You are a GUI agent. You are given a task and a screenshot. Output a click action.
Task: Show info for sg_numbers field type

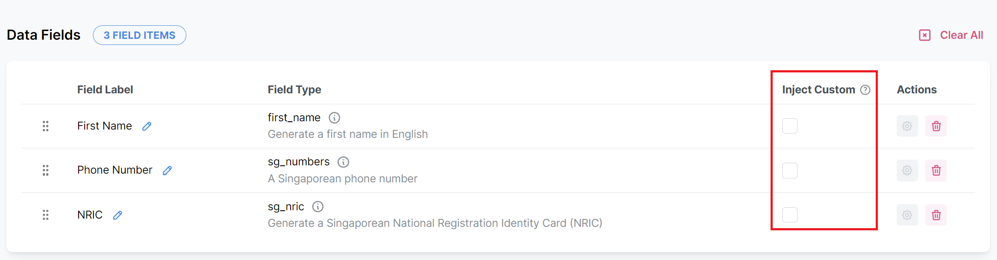[x=343, y=162]
